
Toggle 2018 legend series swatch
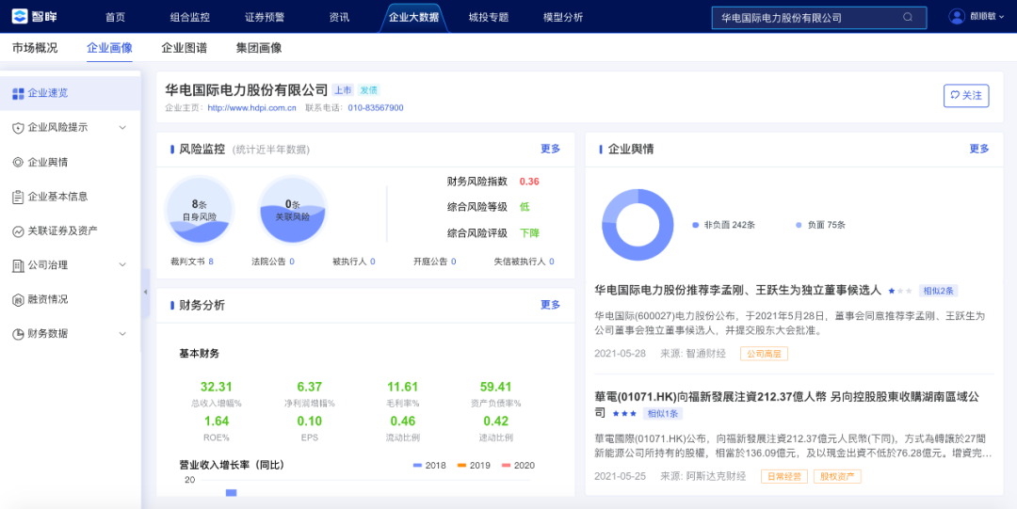tap(418, 466)
